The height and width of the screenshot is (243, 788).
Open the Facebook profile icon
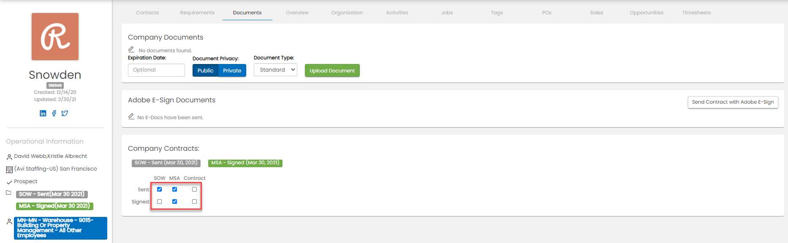tap(54, 113)
